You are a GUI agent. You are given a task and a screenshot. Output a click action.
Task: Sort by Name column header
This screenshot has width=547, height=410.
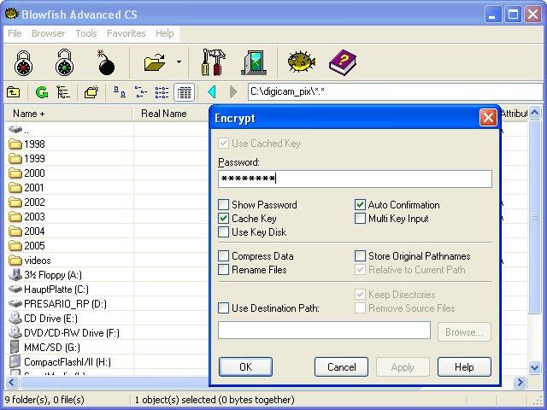tap(68, 114)
